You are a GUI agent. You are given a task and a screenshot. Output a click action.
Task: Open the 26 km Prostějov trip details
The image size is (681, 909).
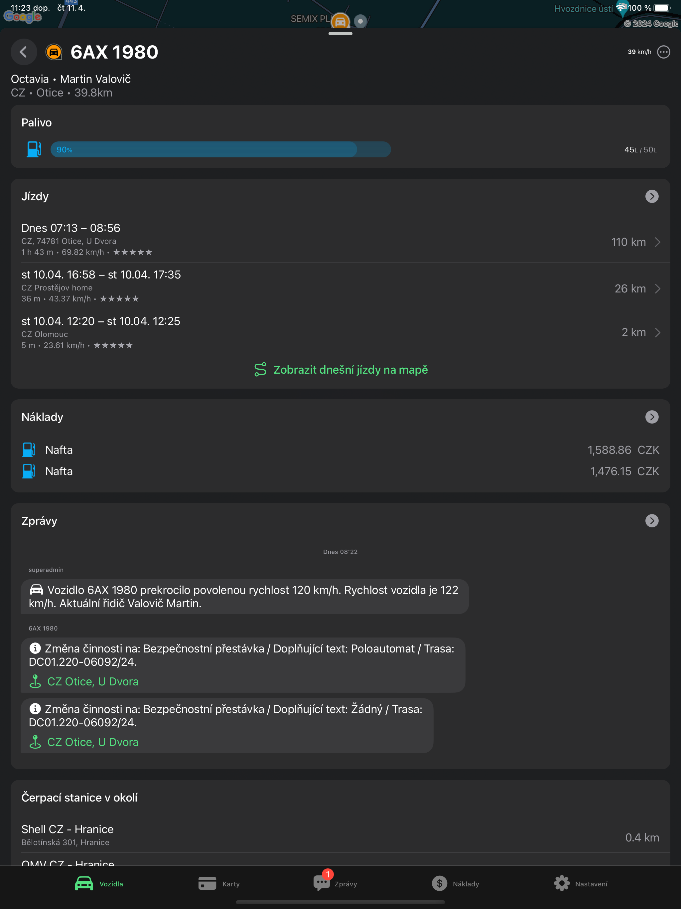click(x=658, y=288)
